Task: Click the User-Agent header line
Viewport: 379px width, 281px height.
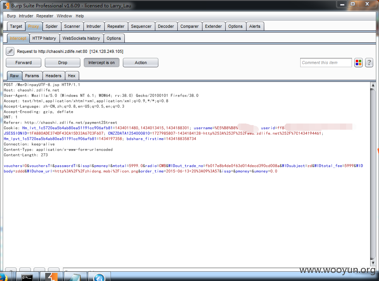Action: pos(101,96)
